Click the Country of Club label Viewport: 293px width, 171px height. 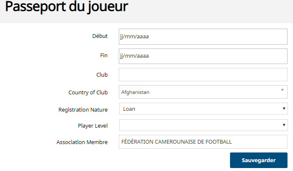coord(88,92)
